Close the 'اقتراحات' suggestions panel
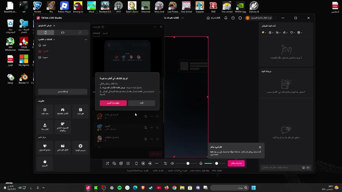 pyautogui.click(x=161, y=27)
